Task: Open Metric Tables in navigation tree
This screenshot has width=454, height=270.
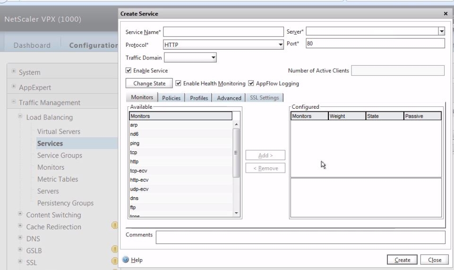Action: coord(58,179)
